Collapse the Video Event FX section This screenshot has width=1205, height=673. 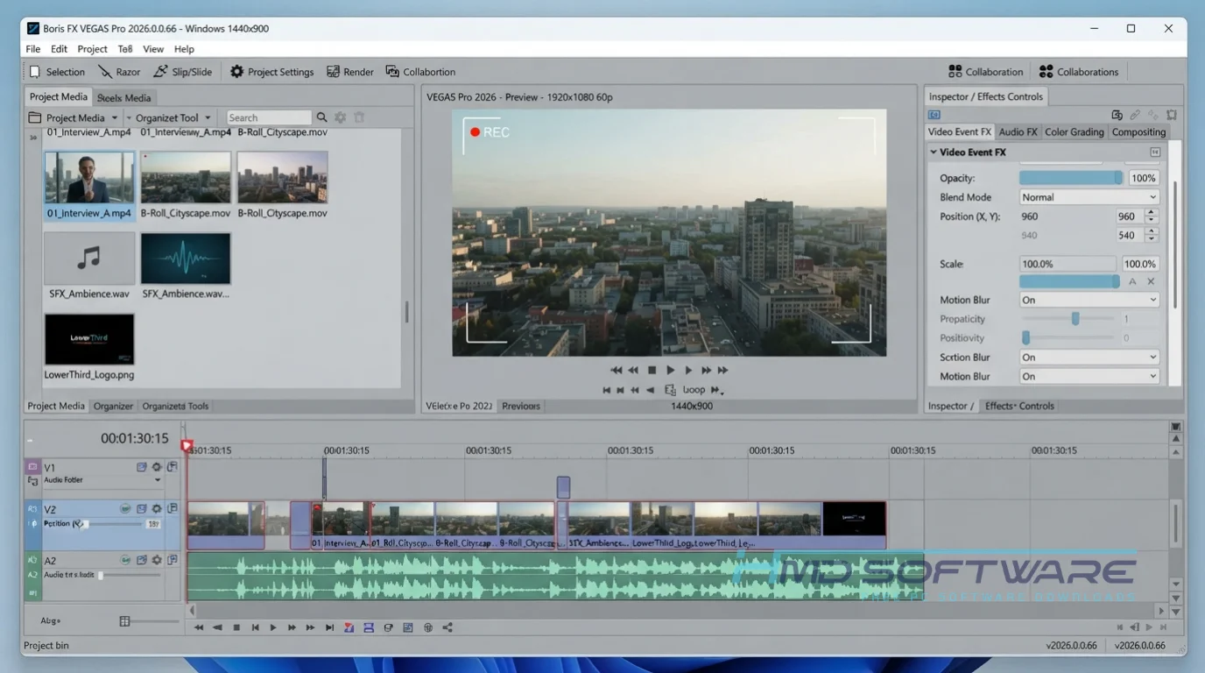pos(934,152)
